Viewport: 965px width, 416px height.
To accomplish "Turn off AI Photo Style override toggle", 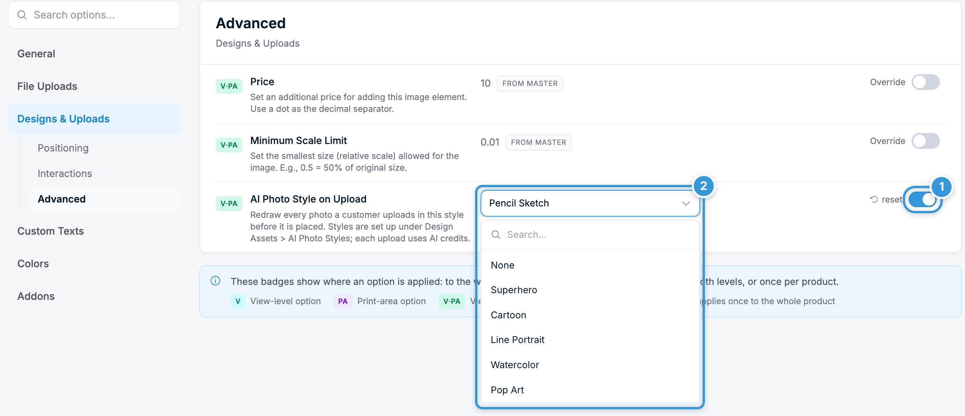I will tap(923, 200).
